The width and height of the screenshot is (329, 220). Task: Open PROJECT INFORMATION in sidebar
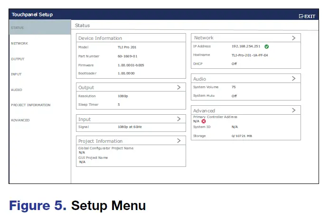pyautogui.click(x=31, y=105)
